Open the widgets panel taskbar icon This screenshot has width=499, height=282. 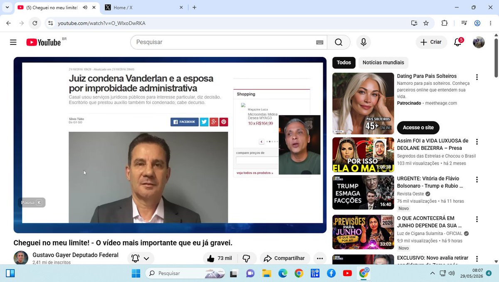pyautogui.click(x=10, y=273)
